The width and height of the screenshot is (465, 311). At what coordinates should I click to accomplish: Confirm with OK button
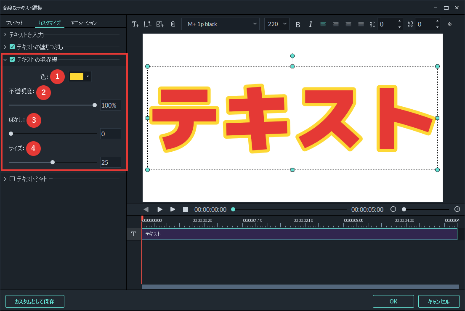[393, 301]
